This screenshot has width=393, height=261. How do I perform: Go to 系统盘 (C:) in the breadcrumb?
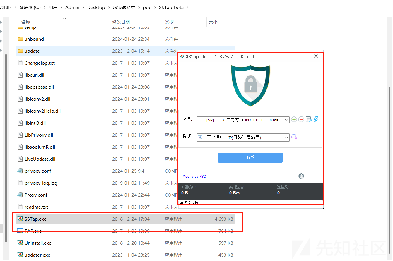[x=30, y=8]
